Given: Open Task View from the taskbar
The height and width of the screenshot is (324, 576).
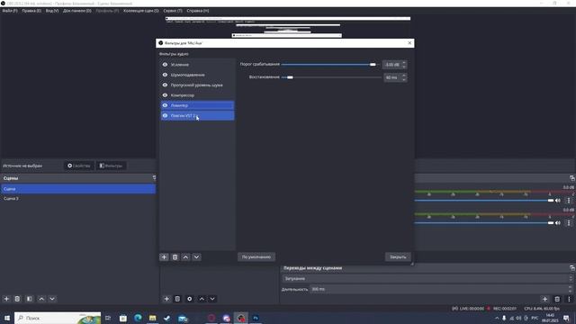Looking at the screenshot, I should [x=108, y=318].
